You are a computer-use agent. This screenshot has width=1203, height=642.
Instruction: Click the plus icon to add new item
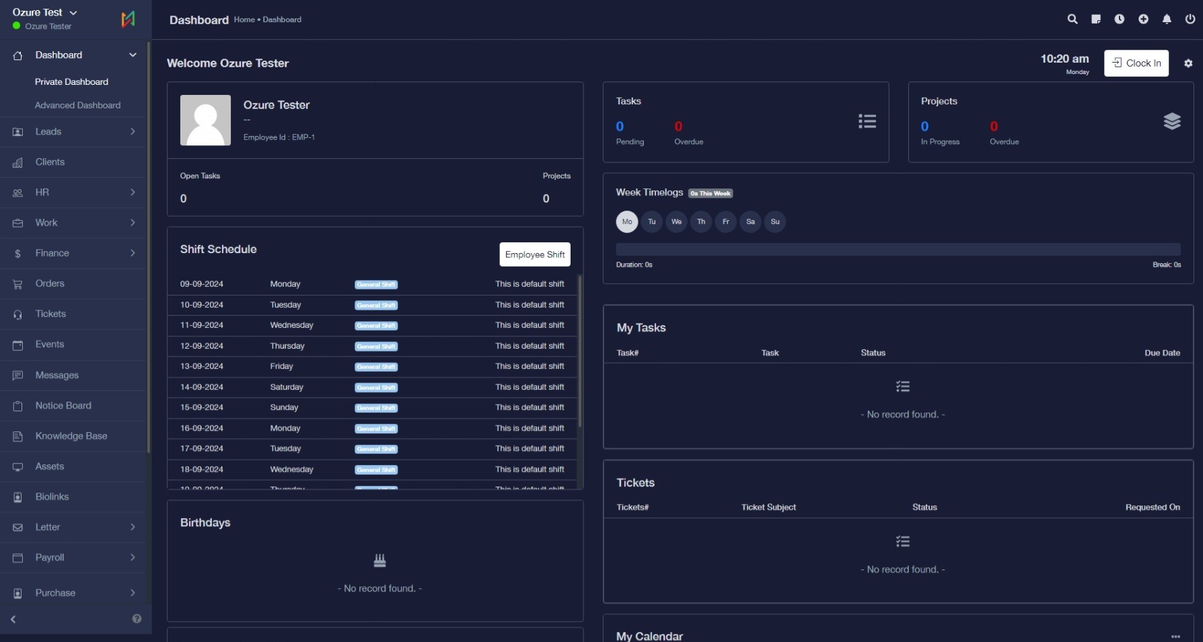1143,20
